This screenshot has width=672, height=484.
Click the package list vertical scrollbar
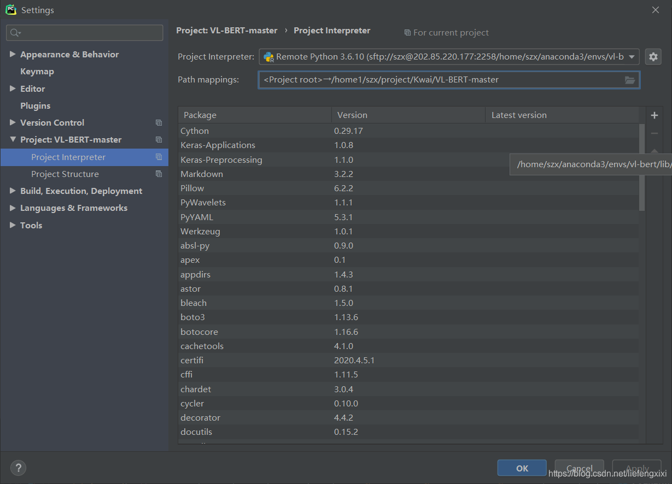(x=642, y=167)
